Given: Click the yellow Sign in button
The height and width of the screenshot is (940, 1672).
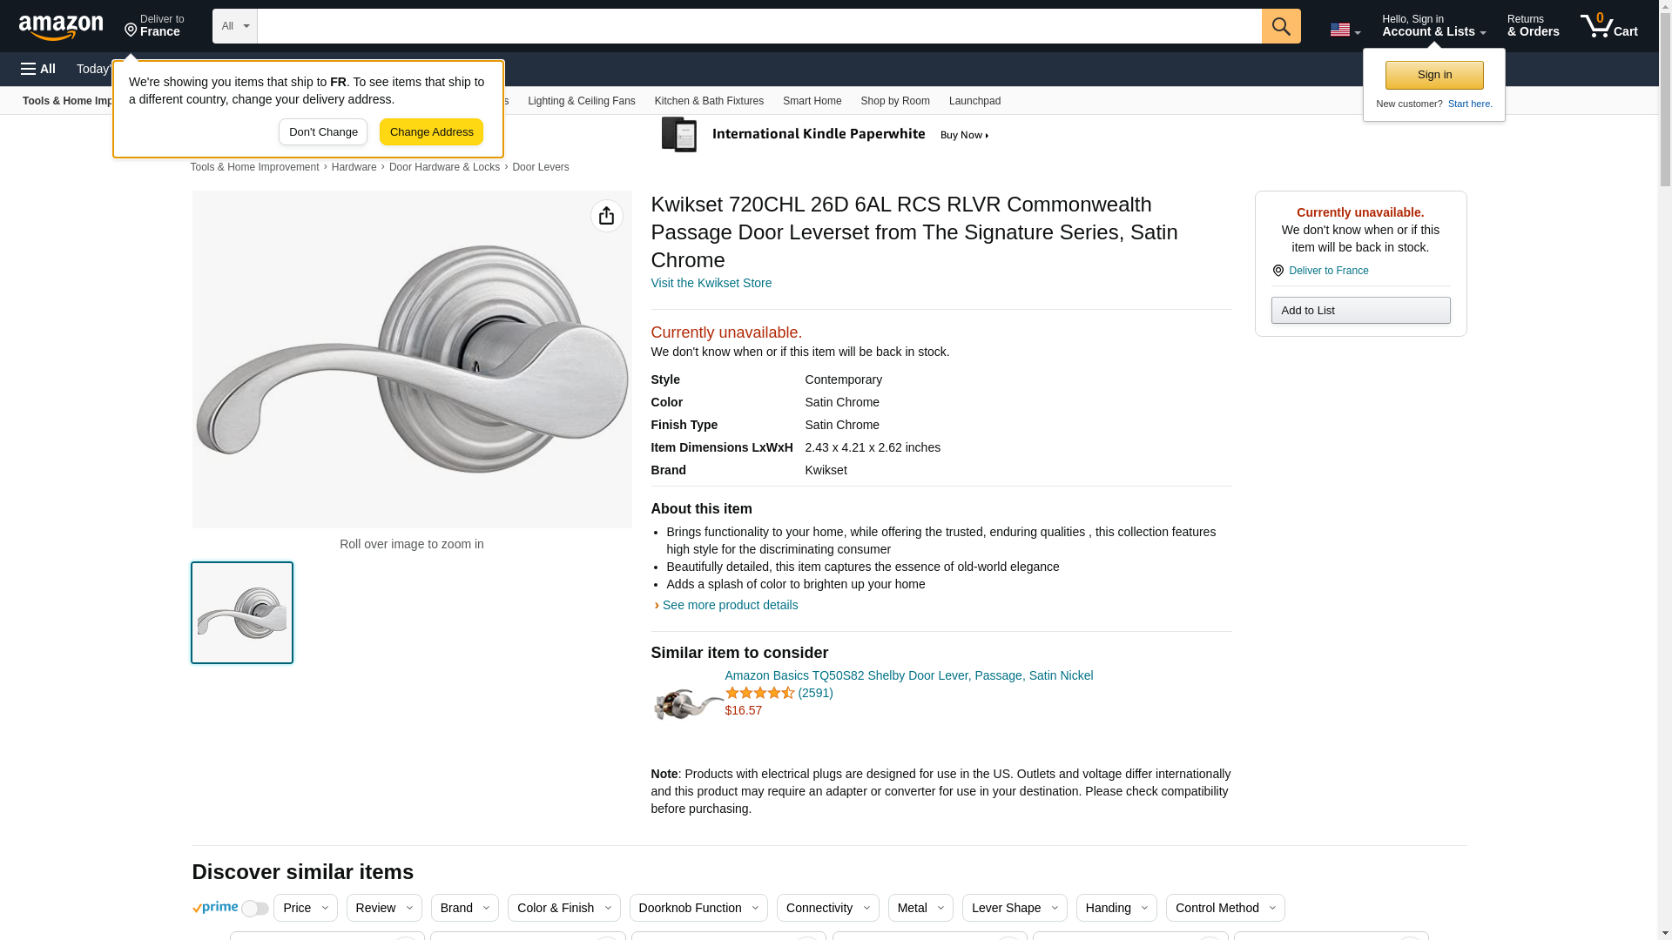Looking at the screenshot, I should [x=1433, y=75].
